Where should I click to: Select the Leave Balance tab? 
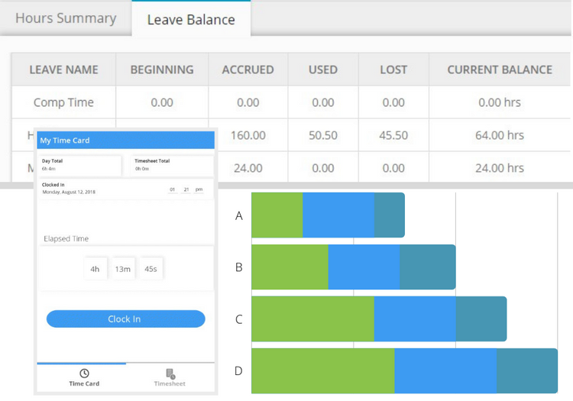(x=191, y=19)
